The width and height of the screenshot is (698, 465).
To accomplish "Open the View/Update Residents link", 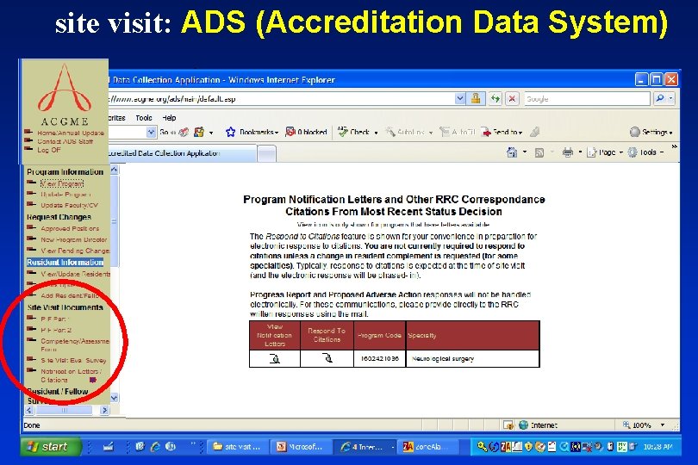I will (75, 274).
